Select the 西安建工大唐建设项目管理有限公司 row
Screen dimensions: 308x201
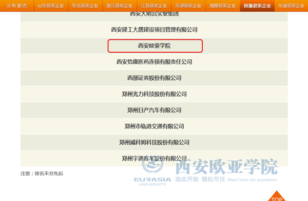[154, 30]
